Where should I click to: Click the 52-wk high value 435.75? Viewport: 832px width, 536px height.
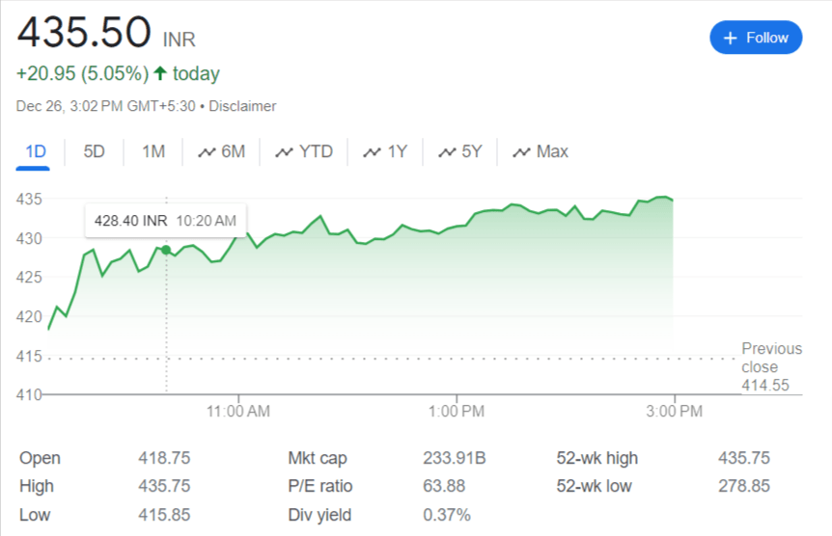click(744, 458)
